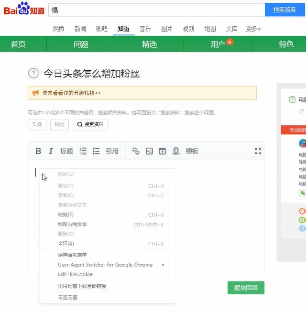Click the blue 搜索答案 search button
The height and width of the screenshot is (312, 306).
284,10
